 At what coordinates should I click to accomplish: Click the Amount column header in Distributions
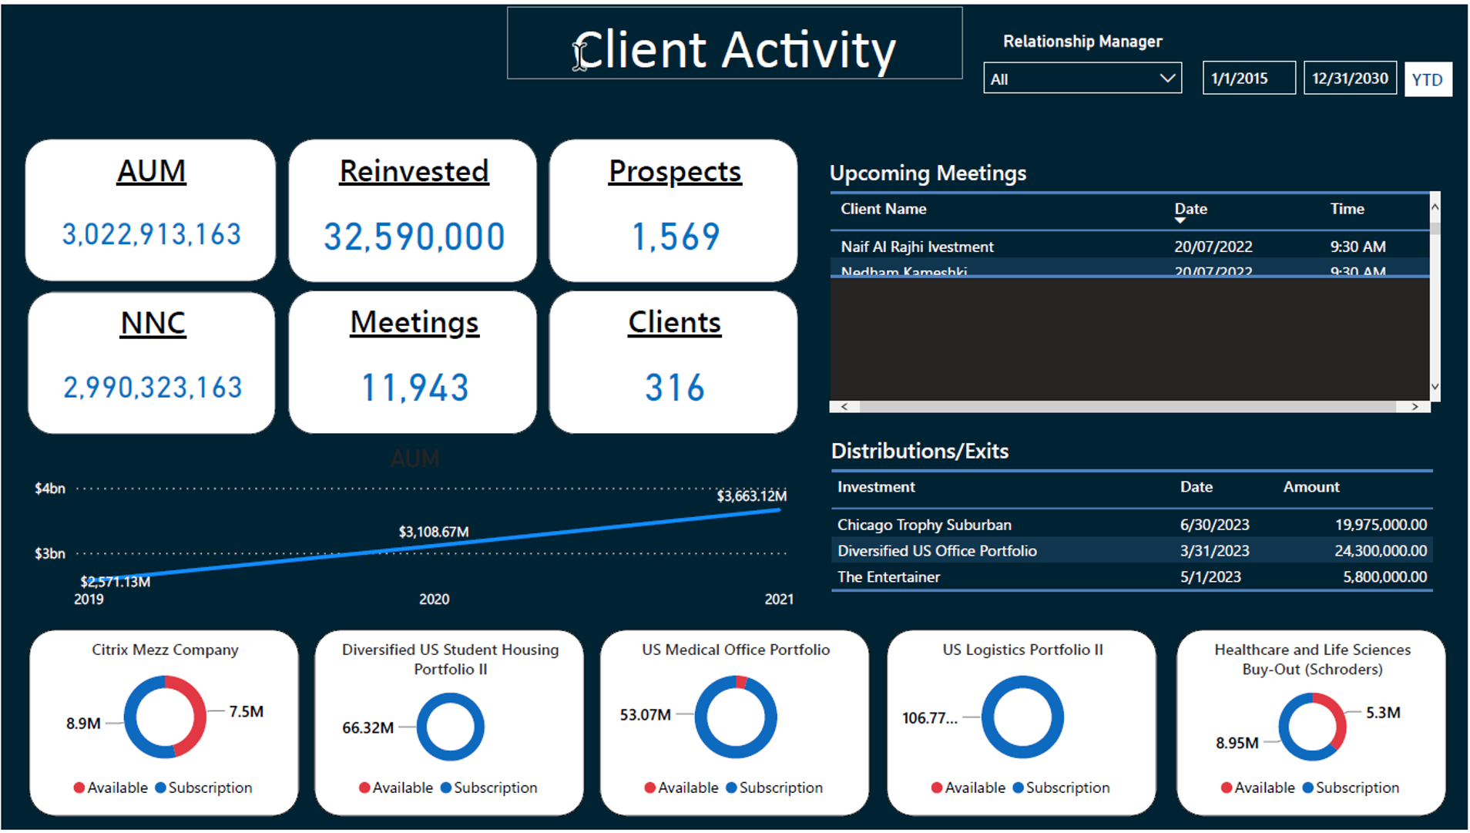click(x=1311, y=487)
